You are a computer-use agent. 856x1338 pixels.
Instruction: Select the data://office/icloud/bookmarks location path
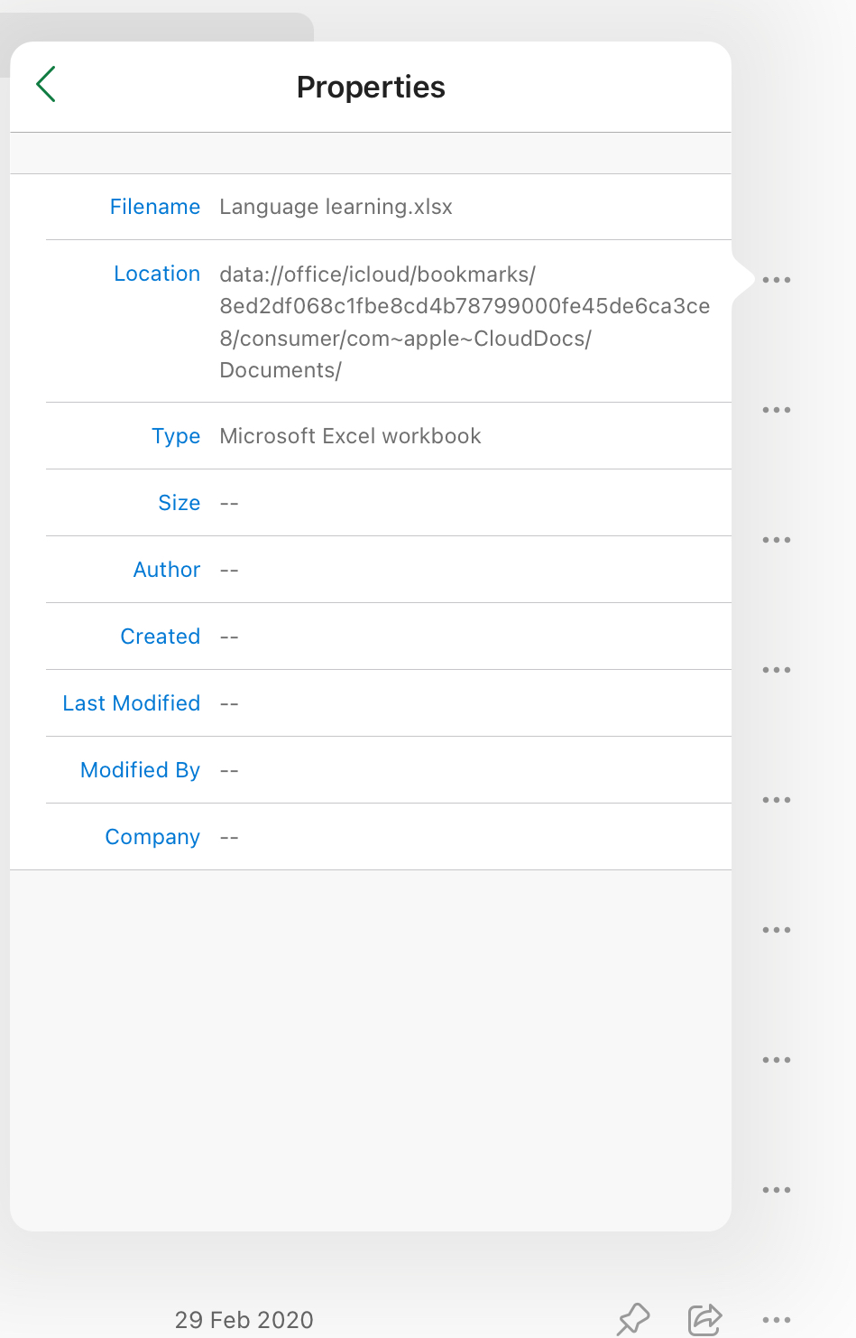point(465,322)
